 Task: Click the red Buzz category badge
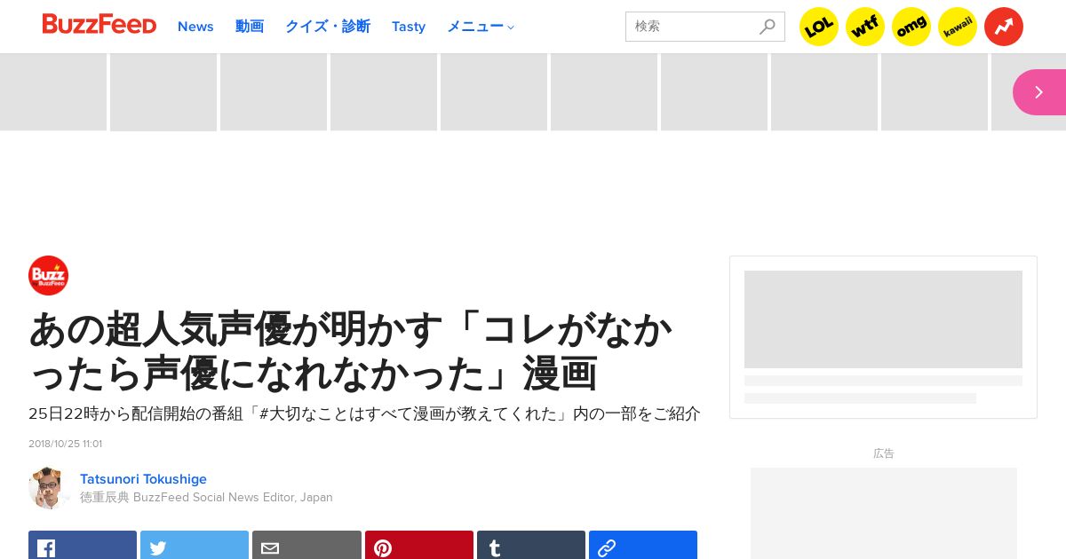(x=48, y=275)
